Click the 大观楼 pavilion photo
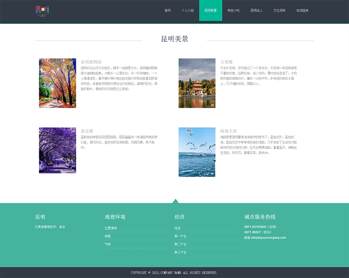Image resolution: width=349 pixels, height=278 pixels. pyautogui.click(x=197, y=83)
